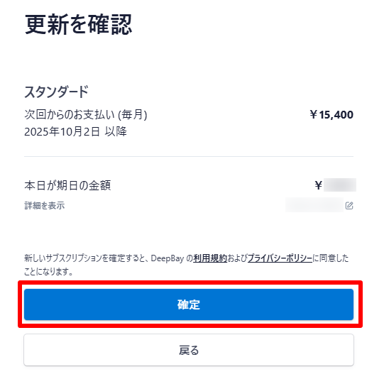This screenshot has width=384, height=384.
Task: Click the blurred amount due today
Action: [340, 185]
